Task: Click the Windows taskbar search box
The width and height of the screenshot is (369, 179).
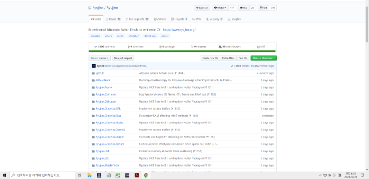Action: coord(42,175)
